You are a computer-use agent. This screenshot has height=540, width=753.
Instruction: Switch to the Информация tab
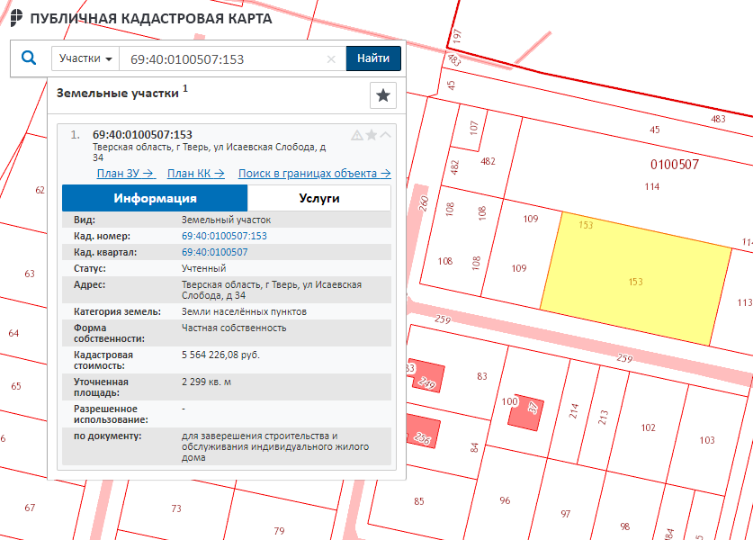[155, 199]
